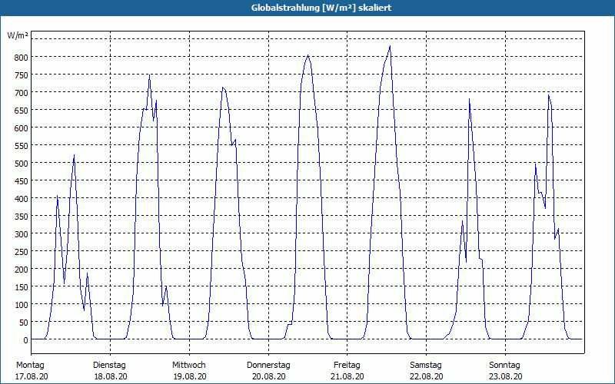Click the 'Samstag' day label

(426, 366)
